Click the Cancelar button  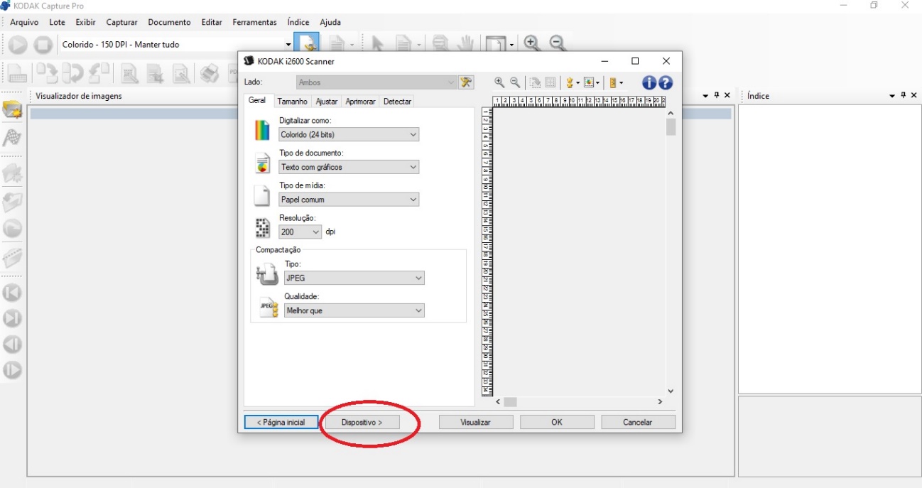point(638,422)
